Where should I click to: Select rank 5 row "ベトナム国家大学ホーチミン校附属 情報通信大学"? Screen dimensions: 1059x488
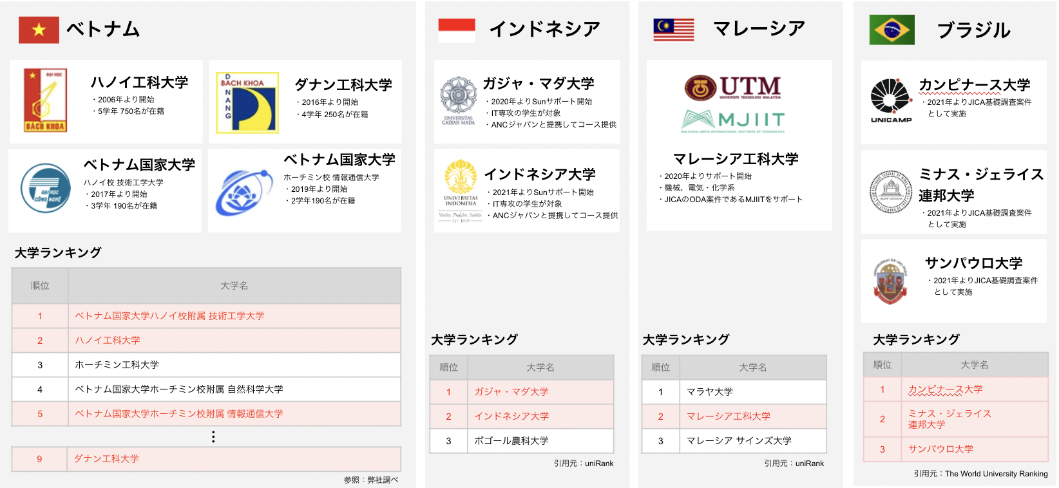pos(206,414)
